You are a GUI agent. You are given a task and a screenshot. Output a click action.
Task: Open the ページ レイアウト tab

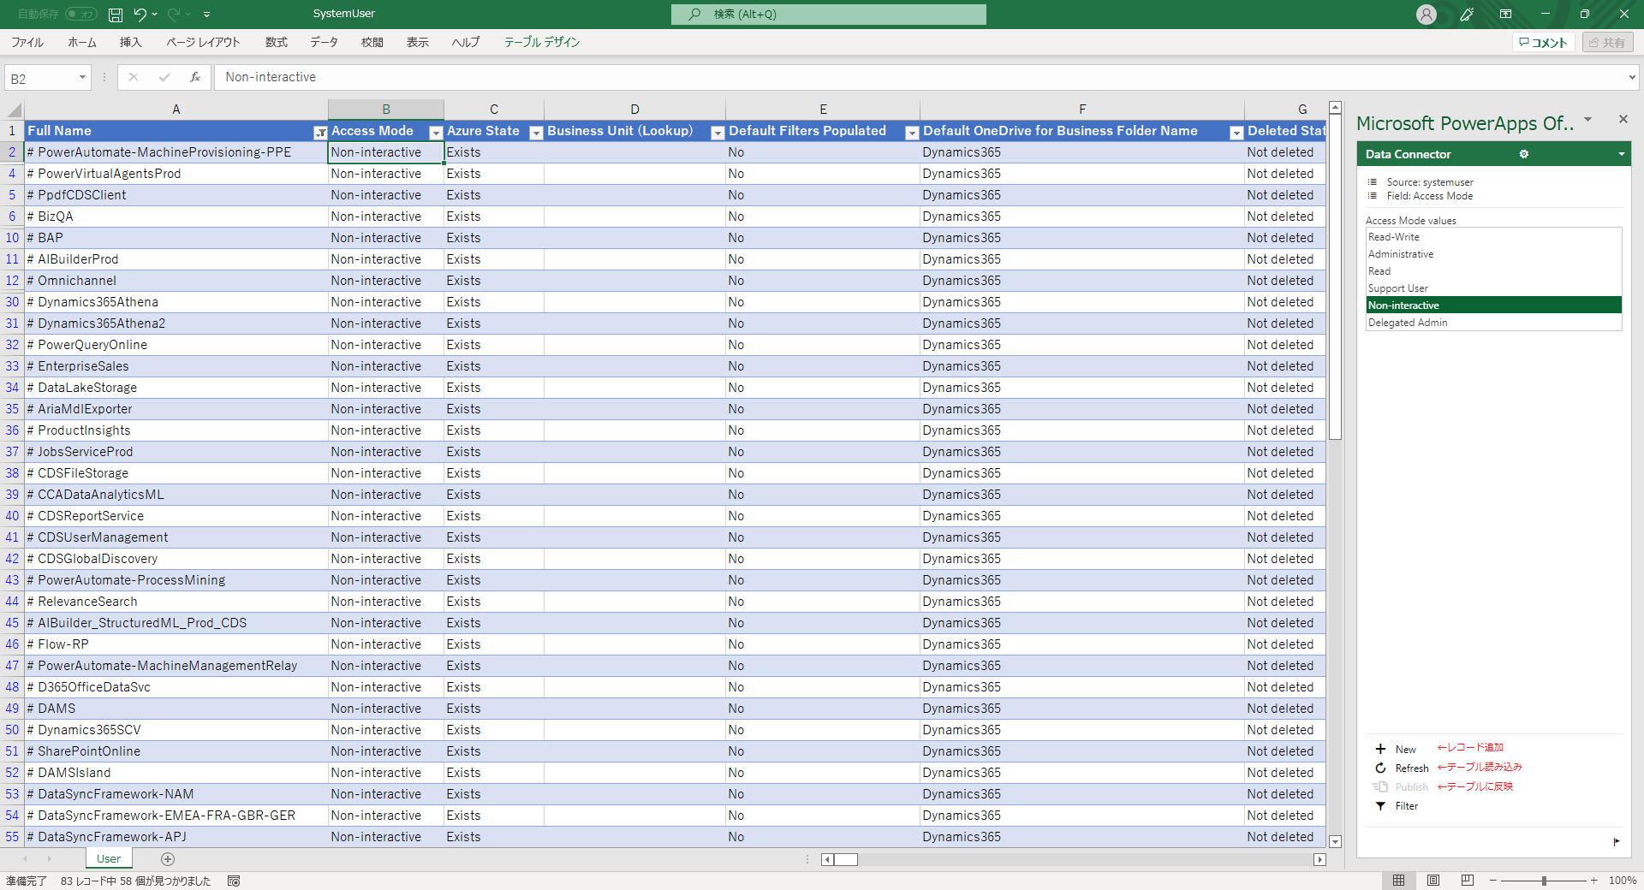coord(203,42)
